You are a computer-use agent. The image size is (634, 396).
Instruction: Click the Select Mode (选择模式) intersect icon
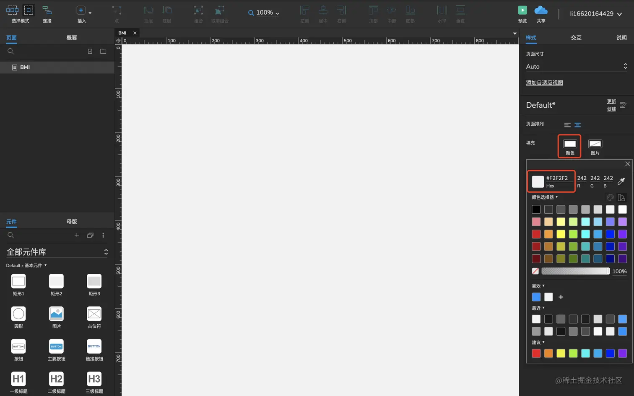pos(12,10)
